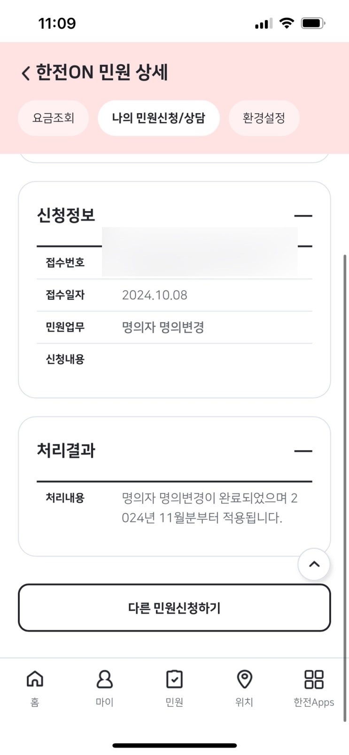The width and height of the screenshot is (349, 755).
Task: Toggle the 접수번호 row collapse dash
Action: tap(305, 246)
